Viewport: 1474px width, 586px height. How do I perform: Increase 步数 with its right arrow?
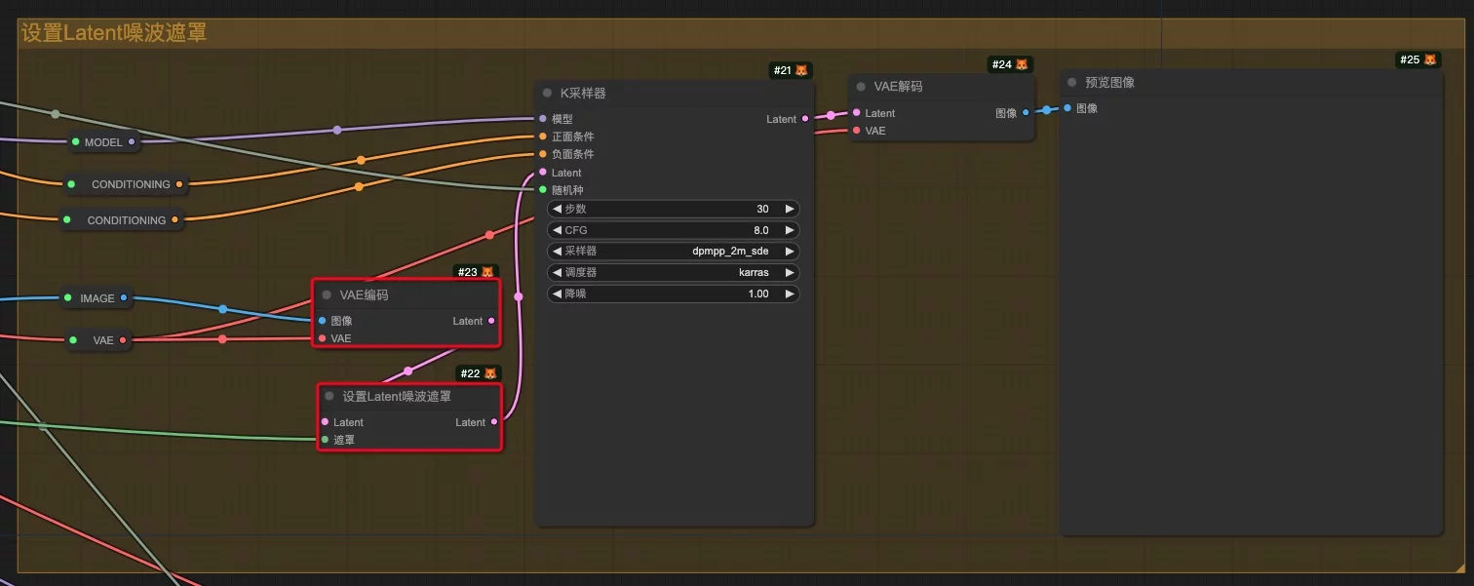point(790,209)
